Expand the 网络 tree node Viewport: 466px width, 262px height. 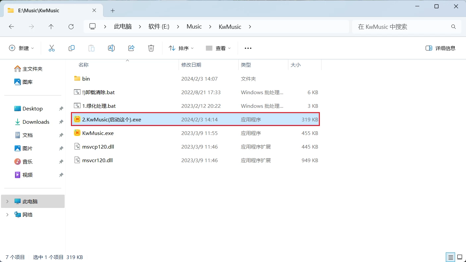click(7, 215)
